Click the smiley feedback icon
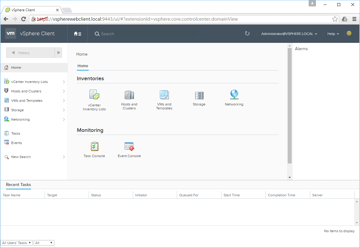 349,33
